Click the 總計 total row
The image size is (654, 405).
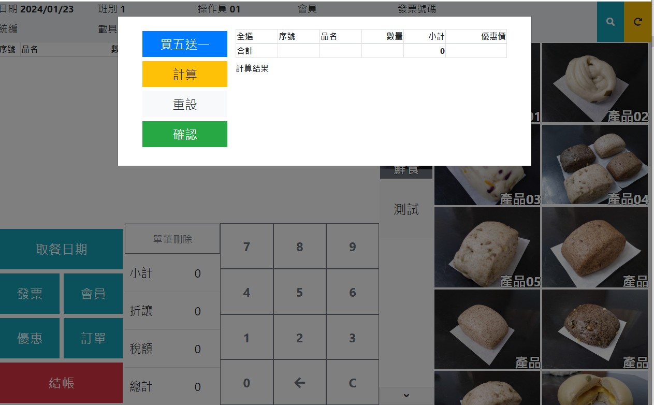point(172,386)
